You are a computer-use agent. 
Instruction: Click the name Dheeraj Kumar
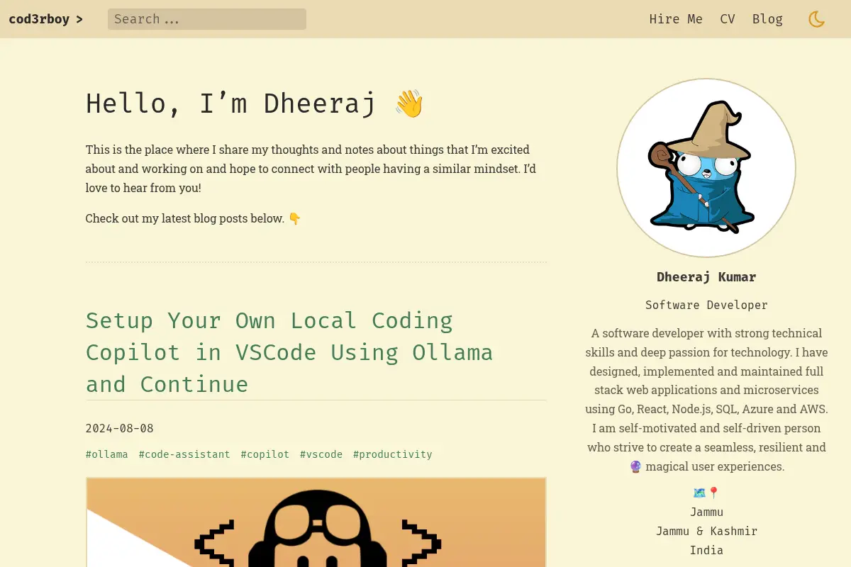(706, 277)
